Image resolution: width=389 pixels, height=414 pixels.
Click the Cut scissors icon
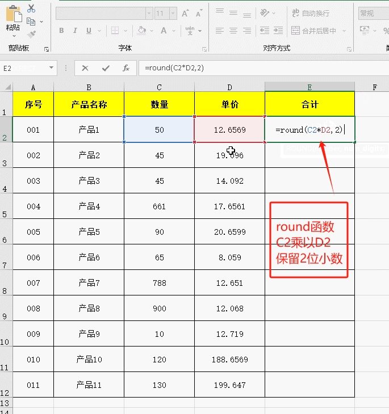31,9
